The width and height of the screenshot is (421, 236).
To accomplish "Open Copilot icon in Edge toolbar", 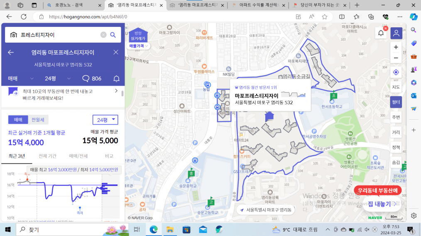I will (x=414, y=17).
